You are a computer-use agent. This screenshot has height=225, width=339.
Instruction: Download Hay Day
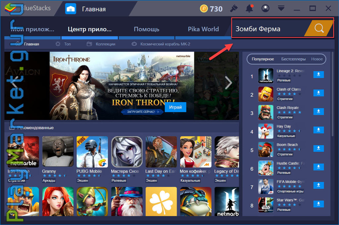coord(318,130)
